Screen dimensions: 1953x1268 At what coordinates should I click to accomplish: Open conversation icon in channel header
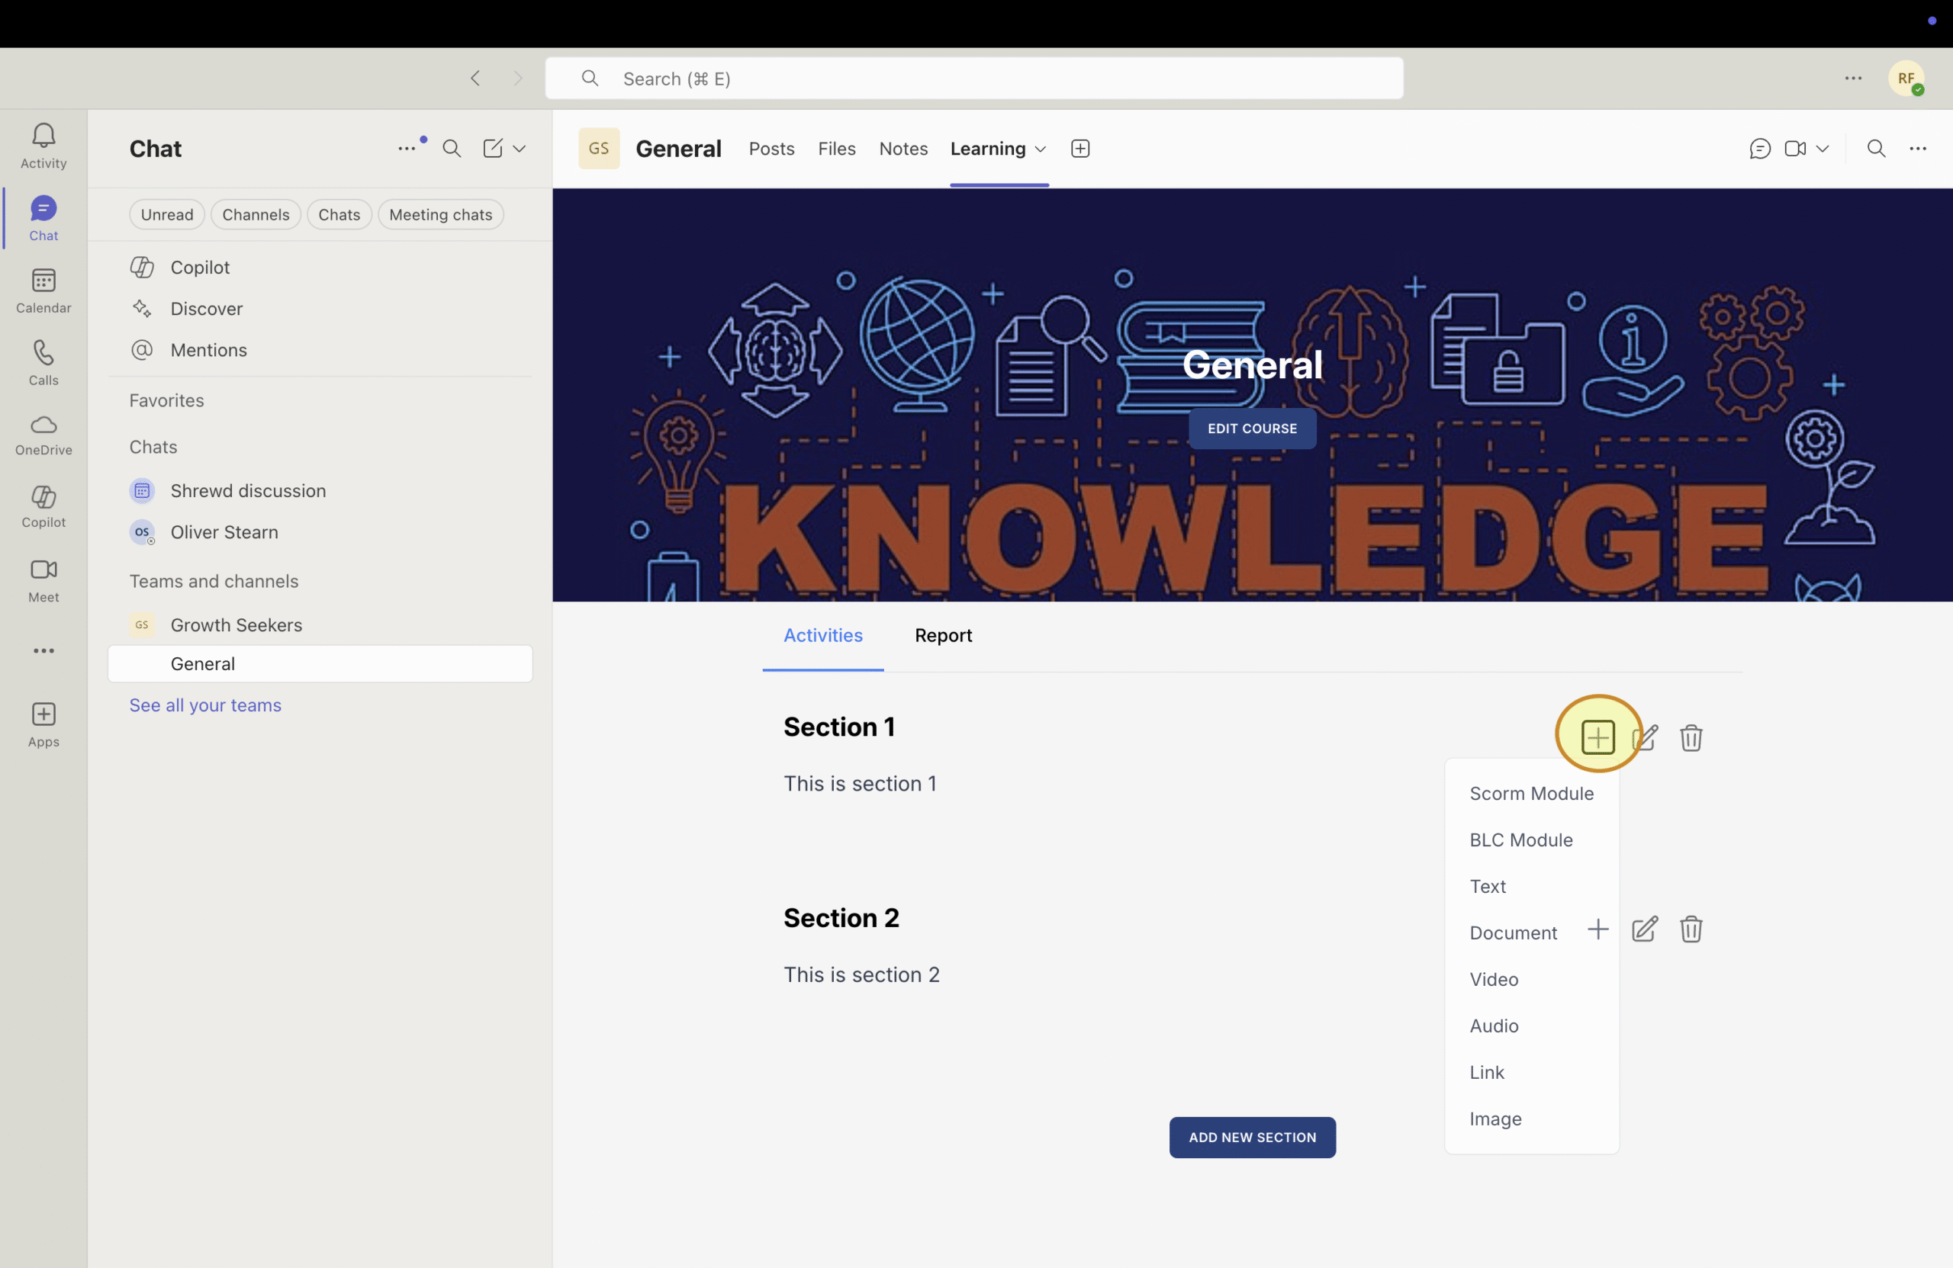[1759, 149]
